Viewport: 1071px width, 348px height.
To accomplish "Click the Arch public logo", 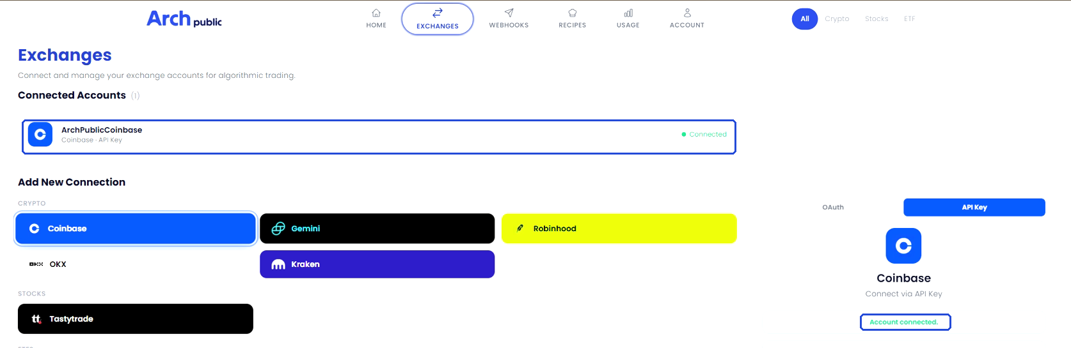I will 184,19.
